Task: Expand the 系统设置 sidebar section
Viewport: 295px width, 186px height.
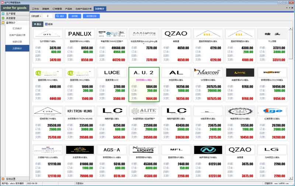Action: pyautogui.click(x=15, y=179)
